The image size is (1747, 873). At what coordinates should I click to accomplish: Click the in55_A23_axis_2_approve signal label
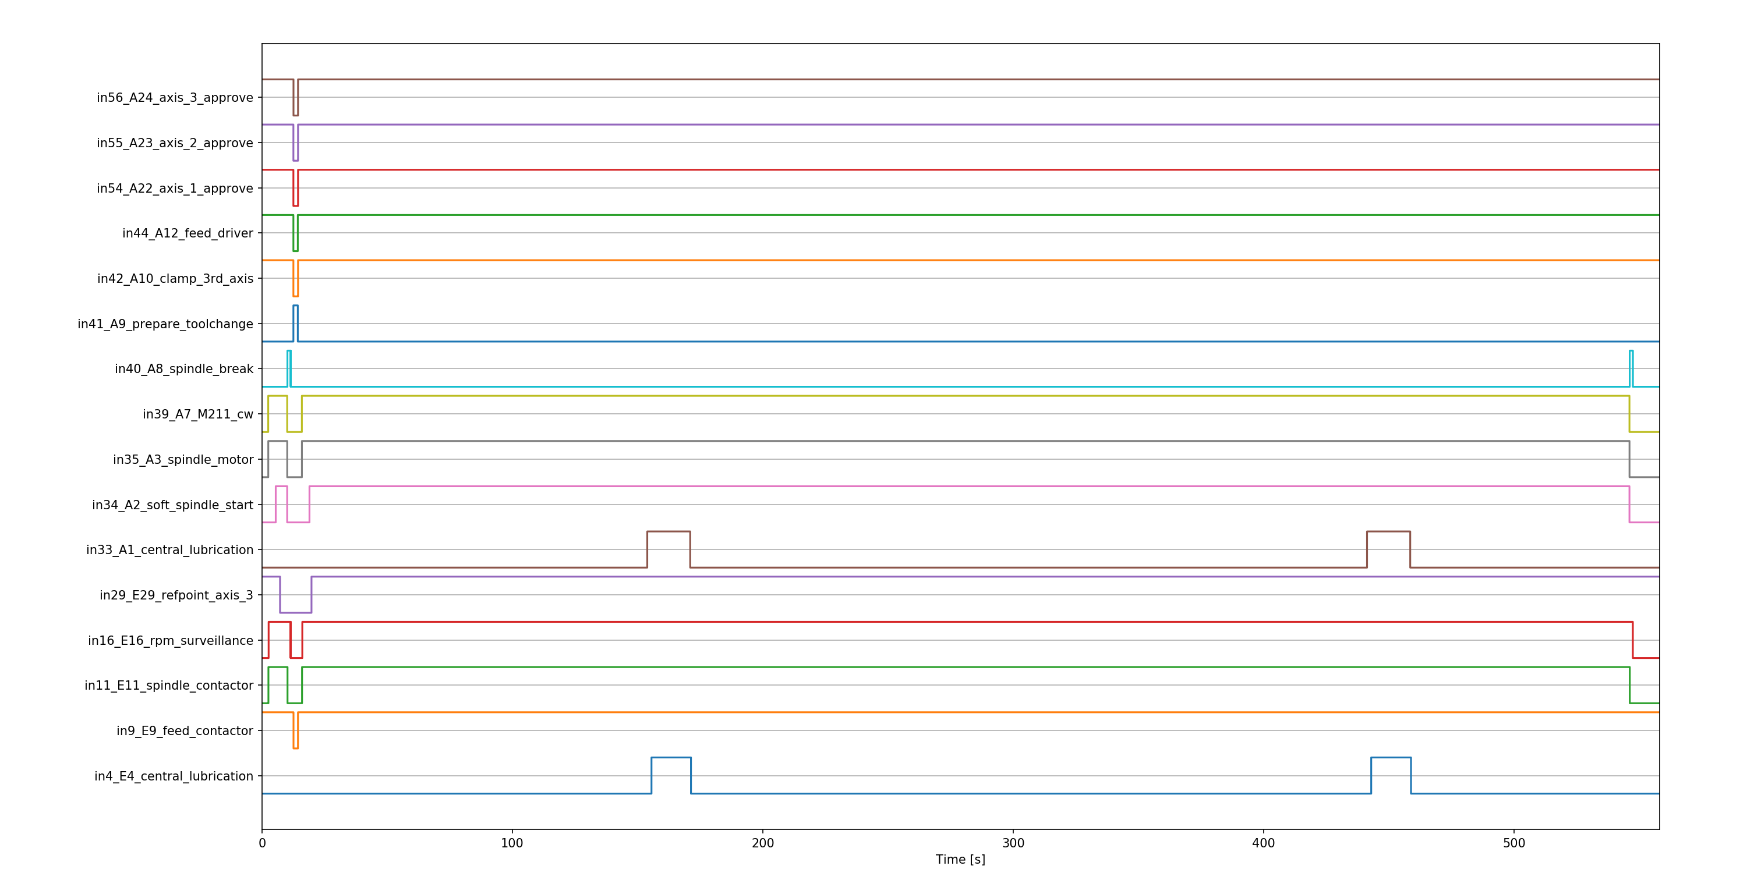point(175,143)
